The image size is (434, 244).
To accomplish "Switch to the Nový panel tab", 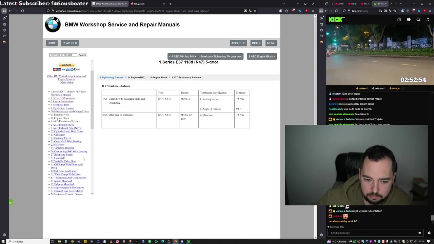I will 147,4.
